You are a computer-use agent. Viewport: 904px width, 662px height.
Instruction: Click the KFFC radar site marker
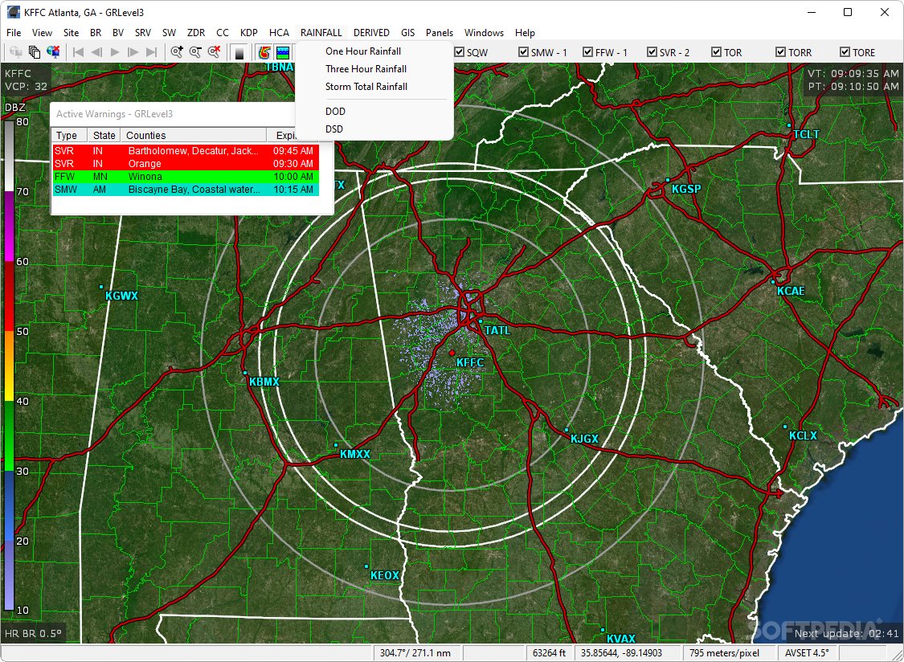452,353
